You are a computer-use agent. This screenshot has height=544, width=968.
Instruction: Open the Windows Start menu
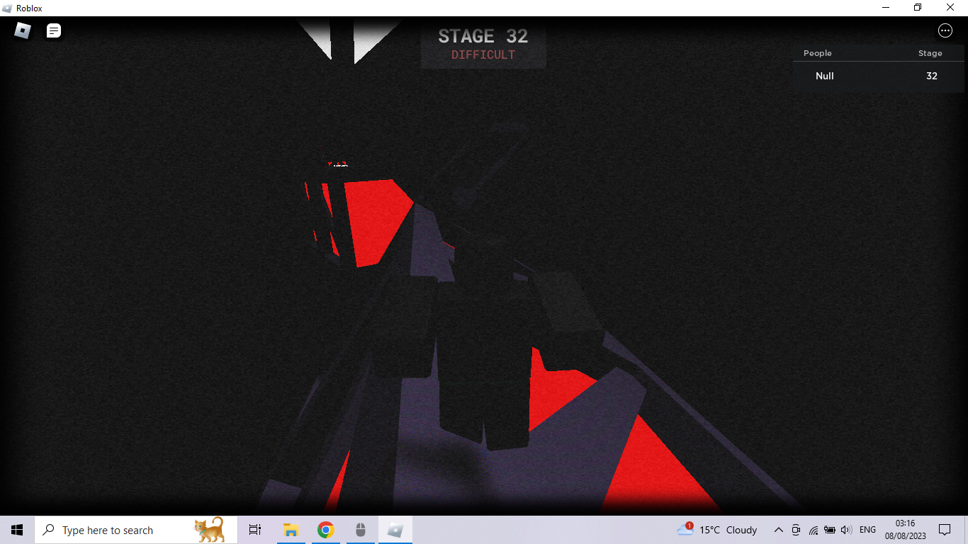[x=17, y=530]
